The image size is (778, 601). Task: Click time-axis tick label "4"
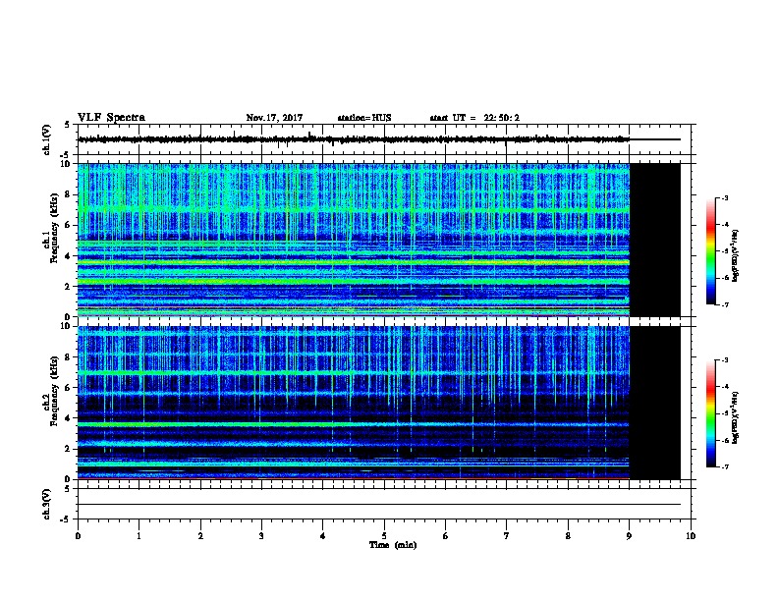pos(322,535)
